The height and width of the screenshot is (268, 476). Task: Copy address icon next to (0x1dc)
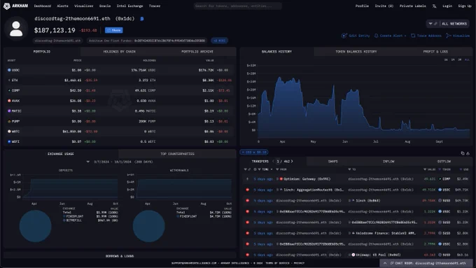click(x=142, y=19)
